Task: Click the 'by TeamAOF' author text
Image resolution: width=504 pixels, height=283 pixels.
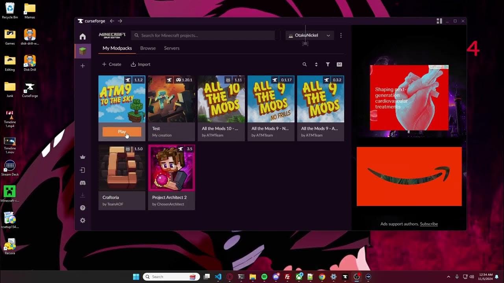Action: (x=113, y=204)
